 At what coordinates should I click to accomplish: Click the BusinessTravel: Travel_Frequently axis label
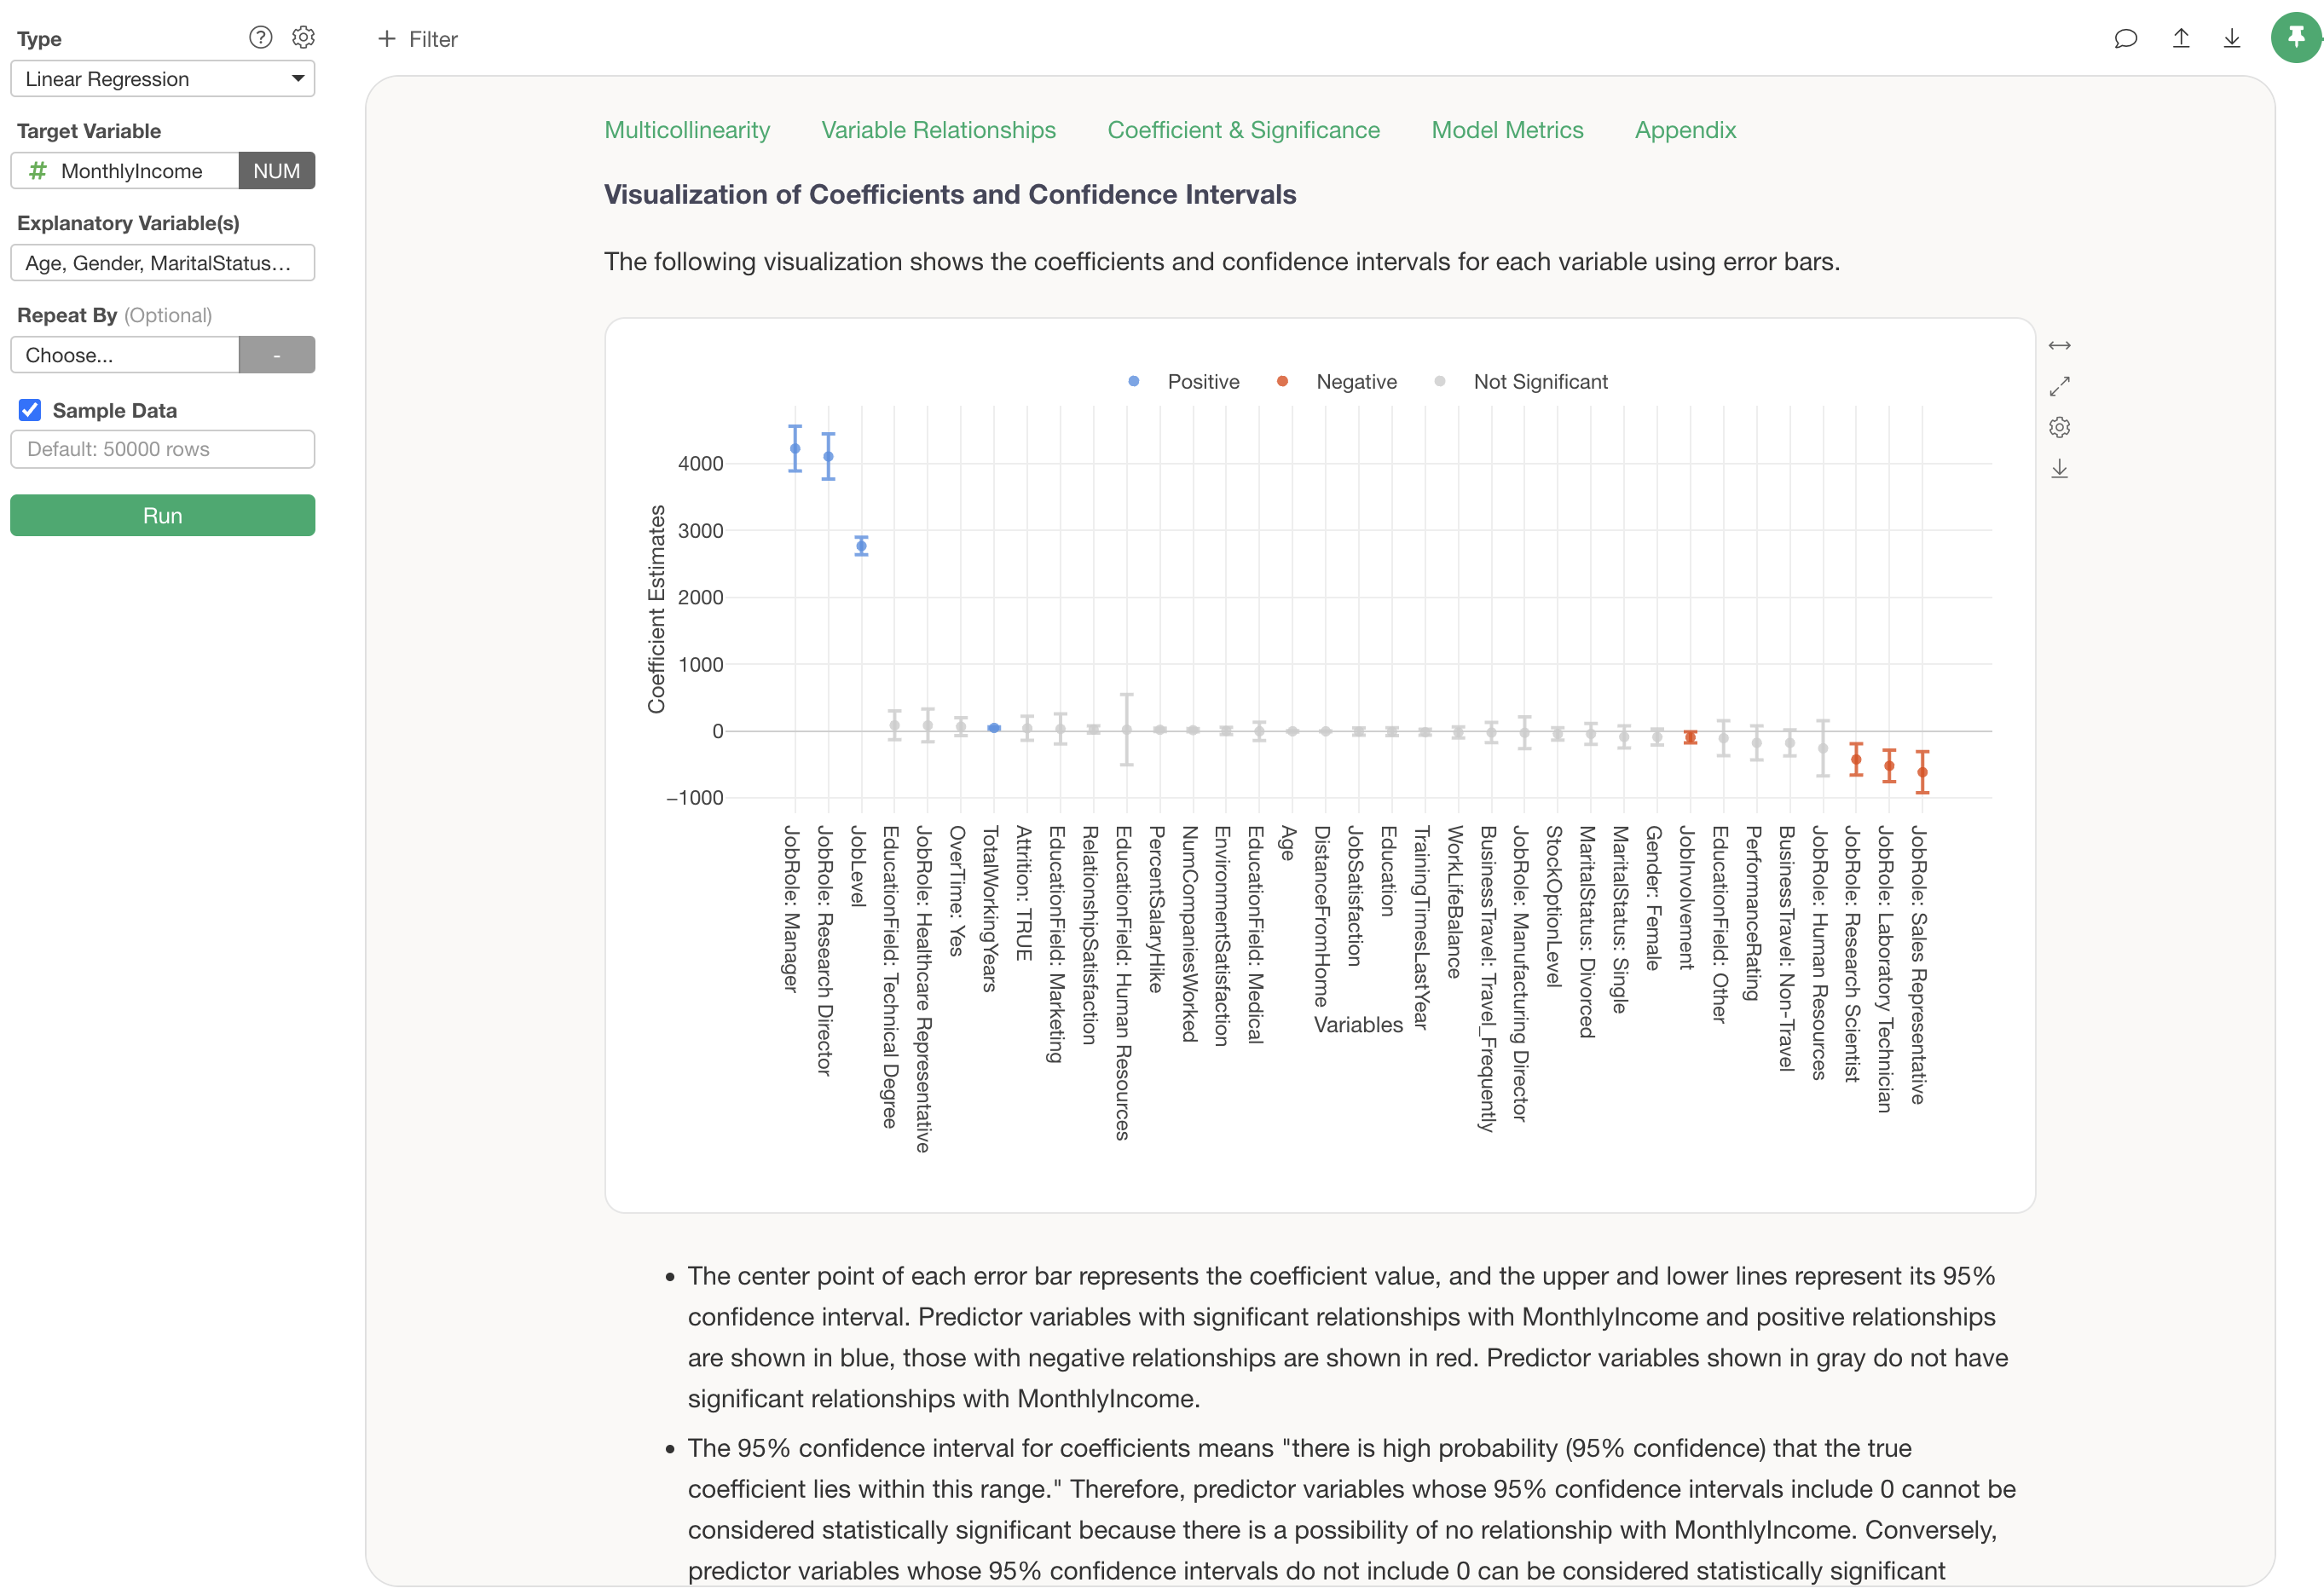[1488, 979]
